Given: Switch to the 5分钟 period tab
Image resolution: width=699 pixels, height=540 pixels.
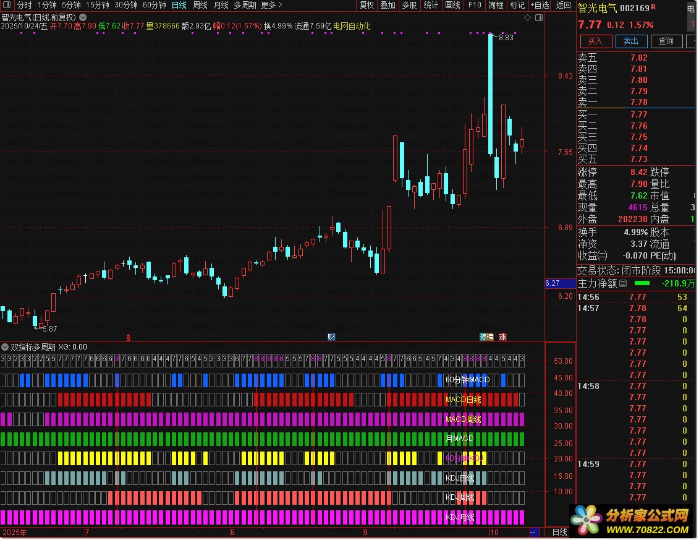Looking at the screenshot, I should pos(71,5).
